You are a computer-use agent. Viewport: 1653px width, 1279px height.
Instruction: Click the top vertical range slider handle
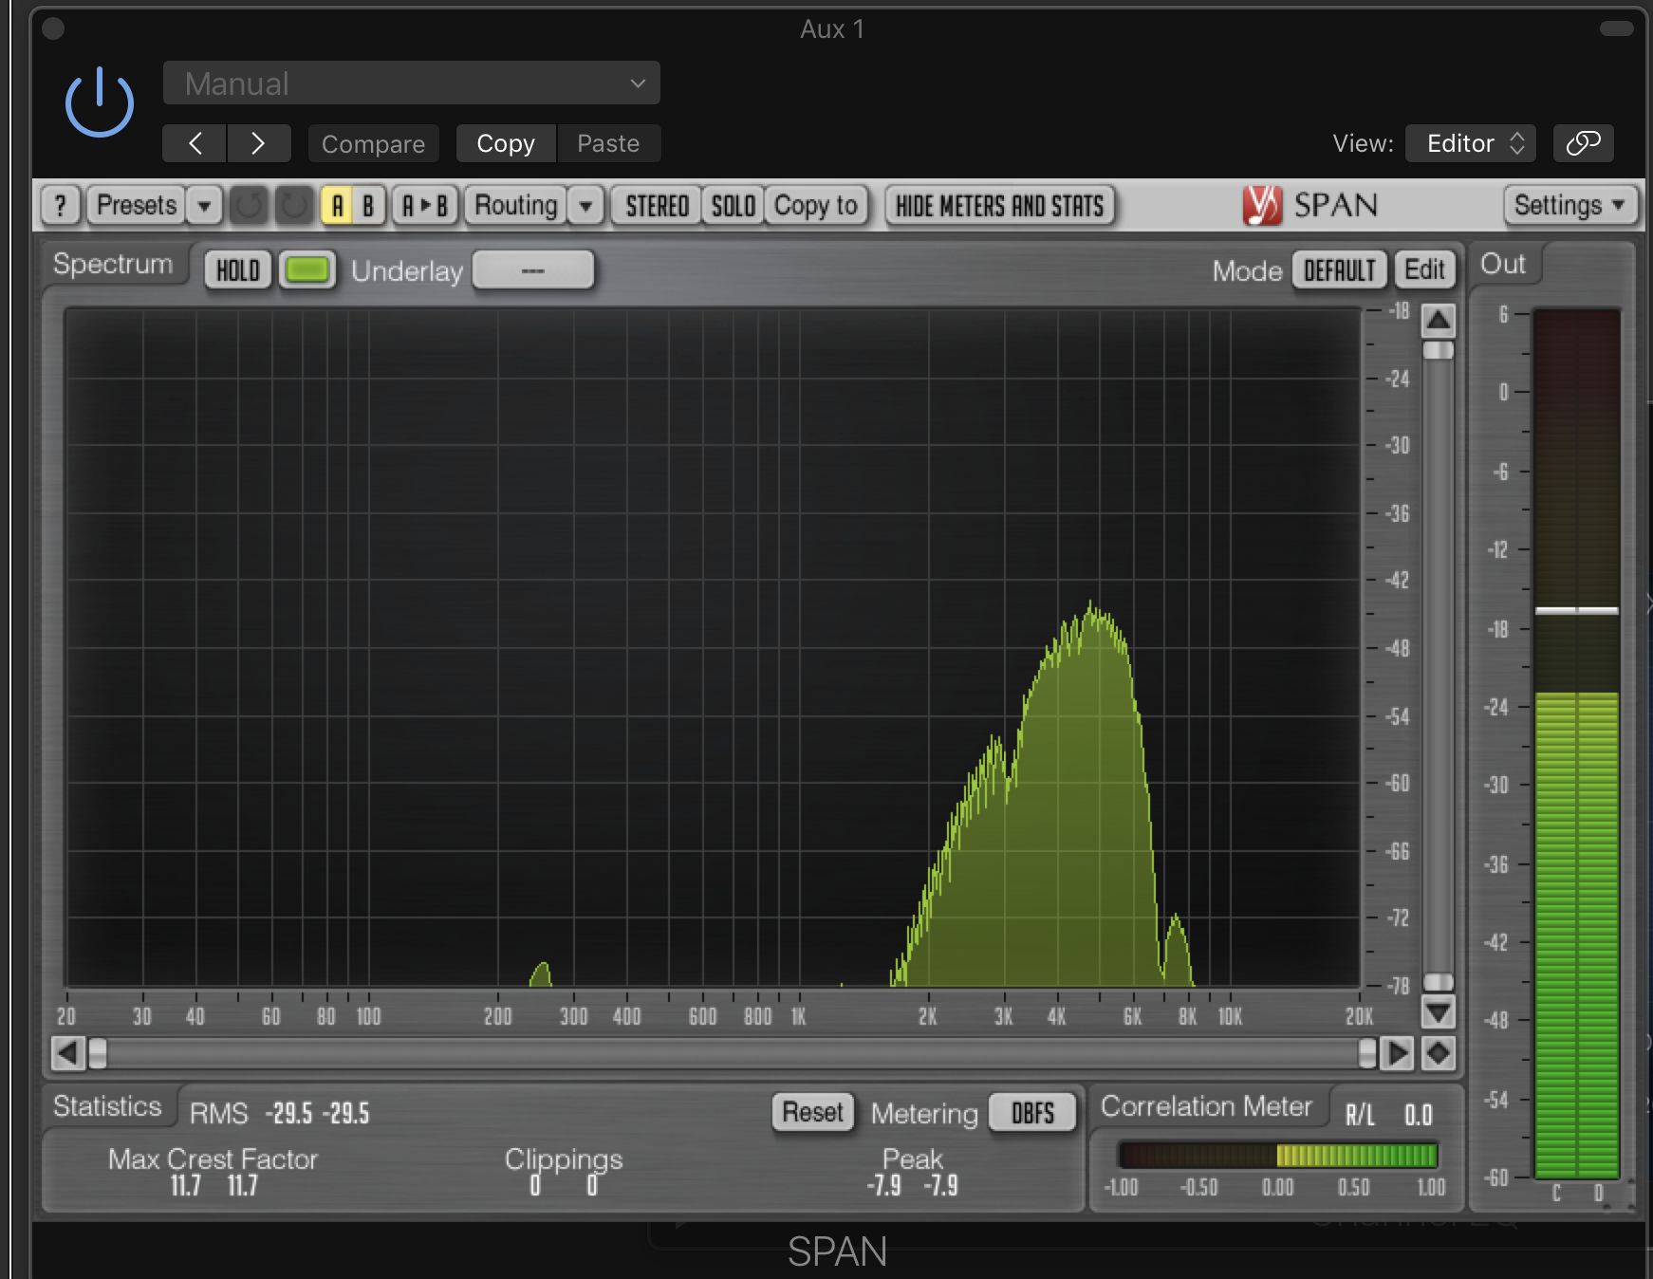click(1439, 350)
